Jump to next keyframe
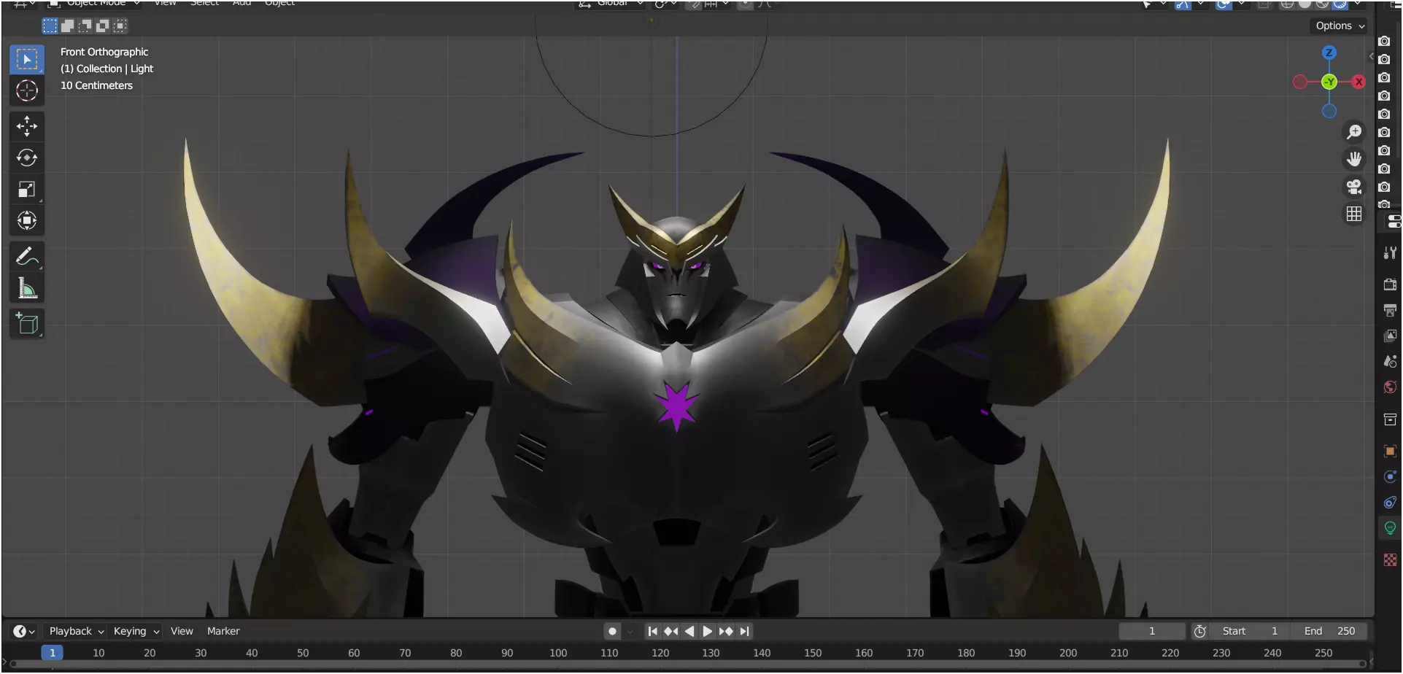This screenshot has height=674, width=1403. pos(725,632)
